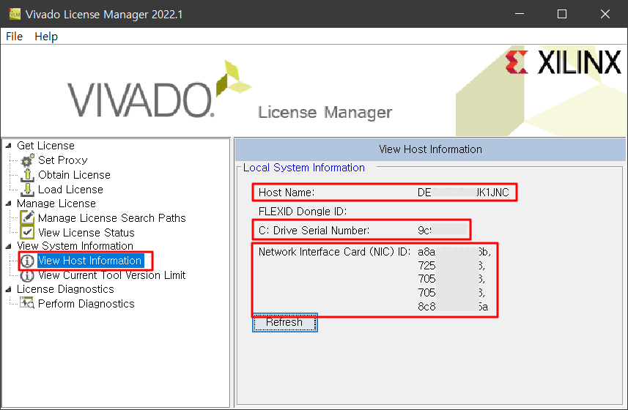Click the Local System Information group title
Viewport: 628px width, 410px height.
304,168
